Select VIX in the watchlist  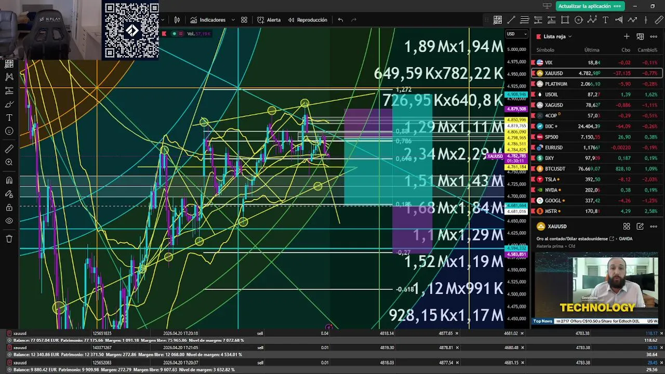tap(597, 62)
